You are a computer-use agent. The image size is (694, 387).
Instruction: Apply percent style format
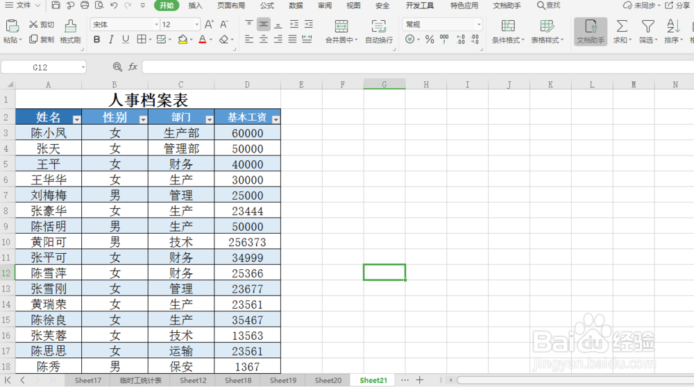pos(430,40)
